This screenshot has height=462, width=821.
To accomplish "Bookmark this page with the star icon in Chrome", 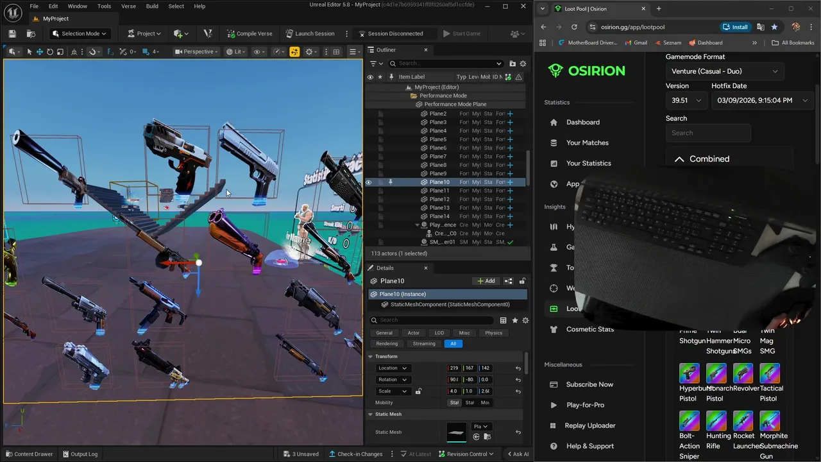I will click(774, 27).
